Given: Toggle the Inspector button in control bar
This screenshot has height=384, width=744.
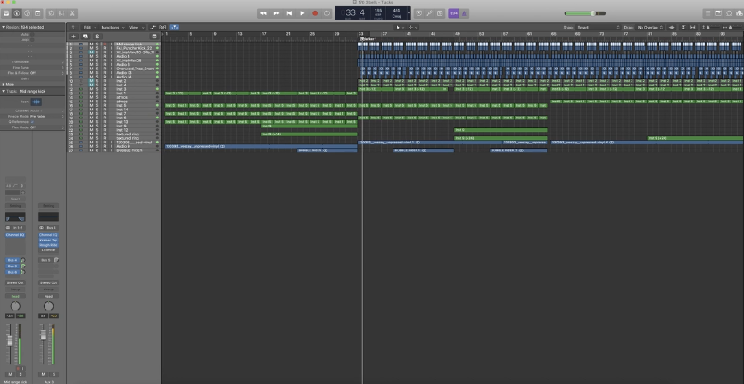Looking at the screenshot, I should pyautogui.click(x=17, y=13).
